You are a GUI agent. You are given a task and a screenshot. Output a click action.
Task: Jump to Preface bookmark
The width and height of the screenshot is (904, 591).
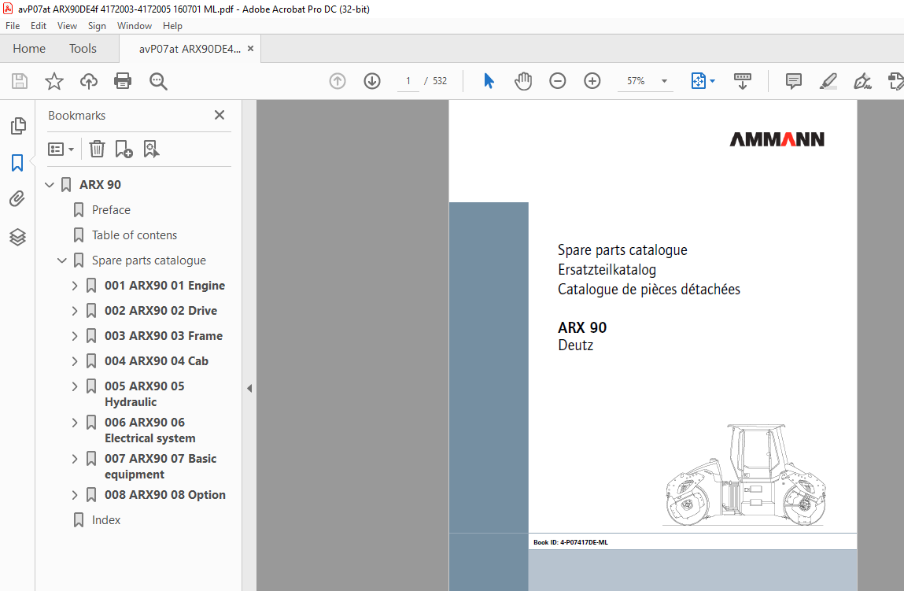pyautogui.click(x=111, y=210)
